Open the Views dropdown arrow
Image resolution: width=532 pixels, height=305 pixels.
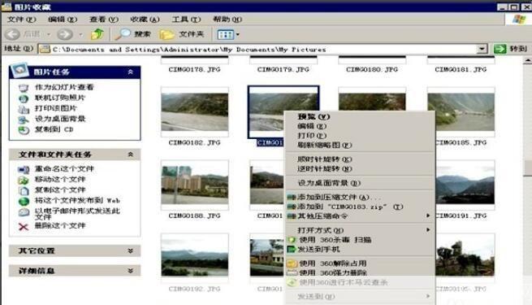pyautogui.click(x=237, y=34)
